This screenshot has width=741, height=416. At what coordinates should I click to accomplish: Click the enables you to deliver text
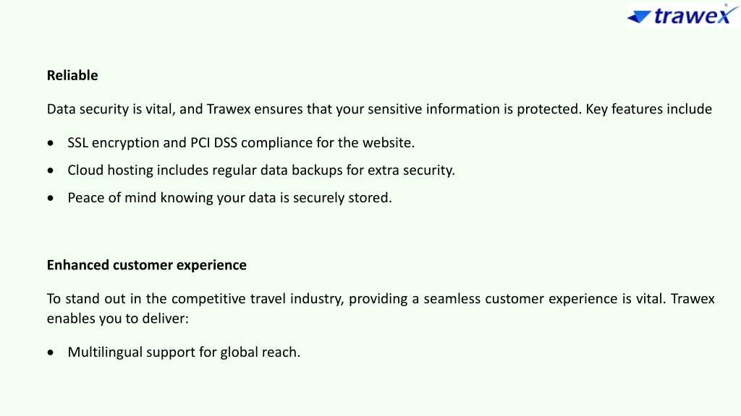coord(118,318)
